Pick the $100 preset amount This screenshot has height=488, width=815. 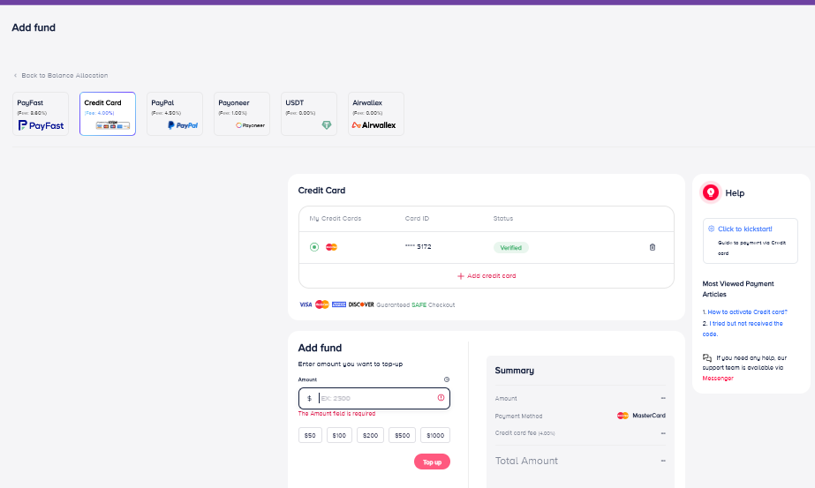coord(339,435)
